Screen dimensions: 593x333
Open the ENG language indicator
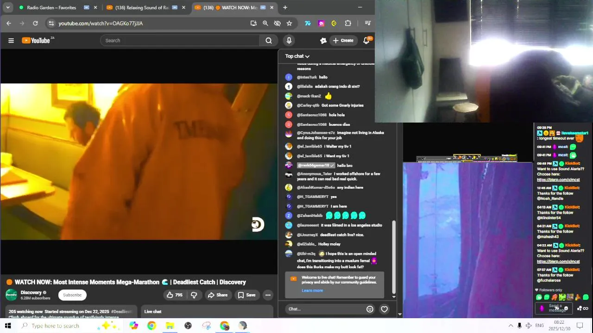539,326
